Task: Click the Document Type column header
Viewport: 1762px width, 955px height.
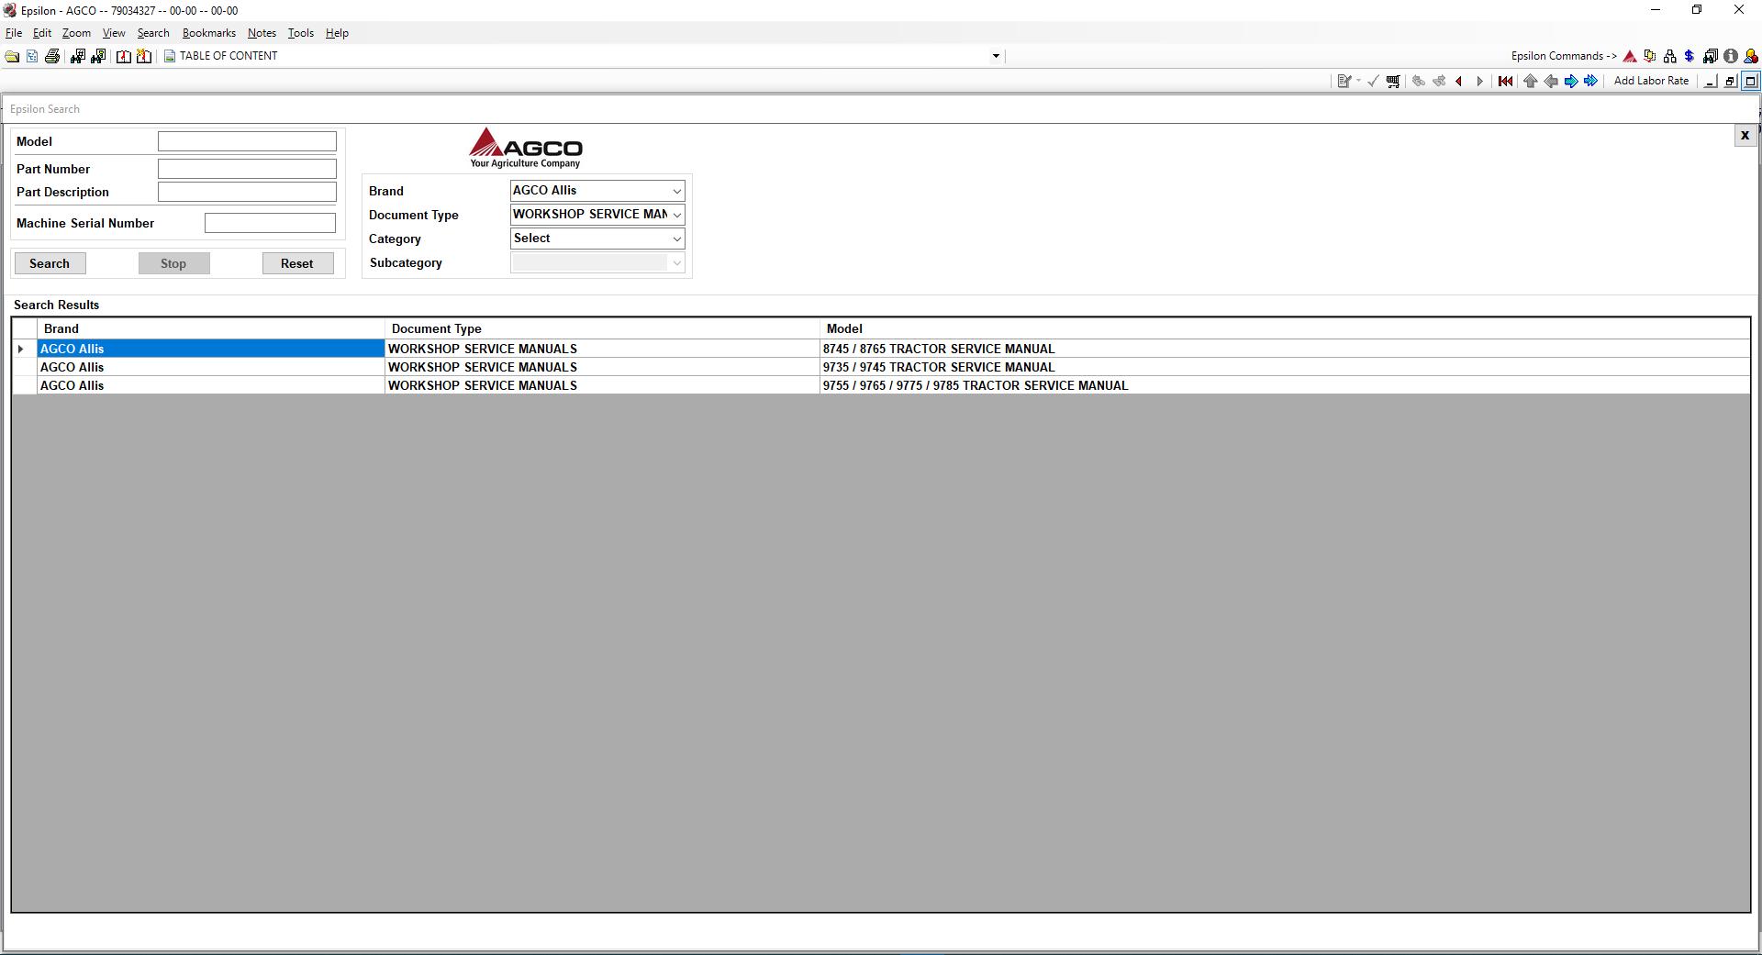Action: (x=602, y=328)
